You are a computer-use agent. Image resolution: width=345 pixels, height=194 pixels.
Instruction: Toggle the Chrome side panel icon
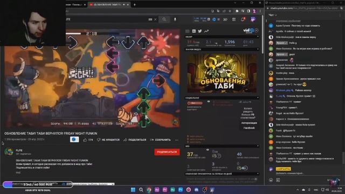point(249,11)
